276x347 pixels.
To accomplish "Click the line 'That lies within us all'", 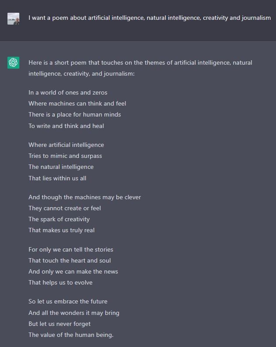I will tap(57, 179).
